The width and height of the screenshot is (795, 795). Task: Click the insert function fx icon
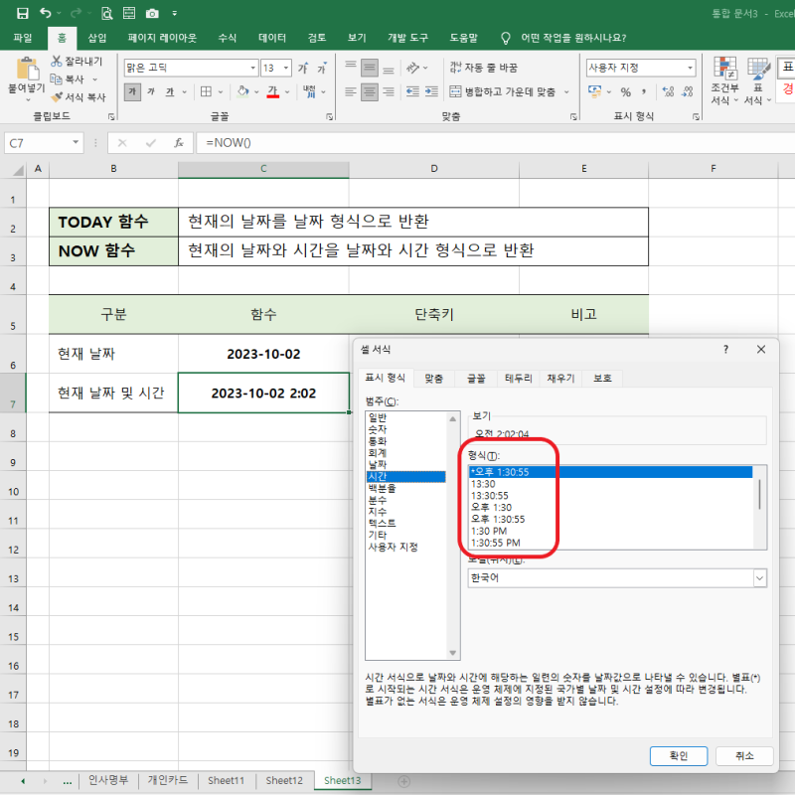click(x=178, y=143)
